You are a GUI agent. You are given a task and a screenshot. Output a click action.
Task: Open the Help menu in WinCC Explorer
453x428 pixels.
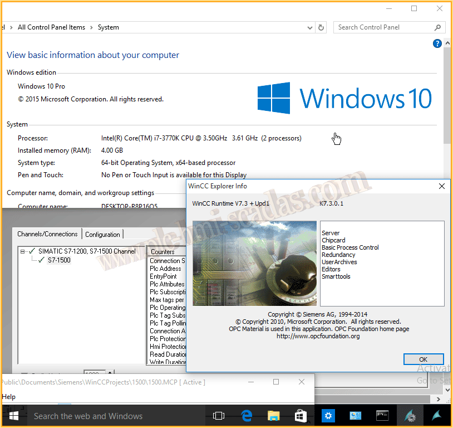tap(8, 397)
